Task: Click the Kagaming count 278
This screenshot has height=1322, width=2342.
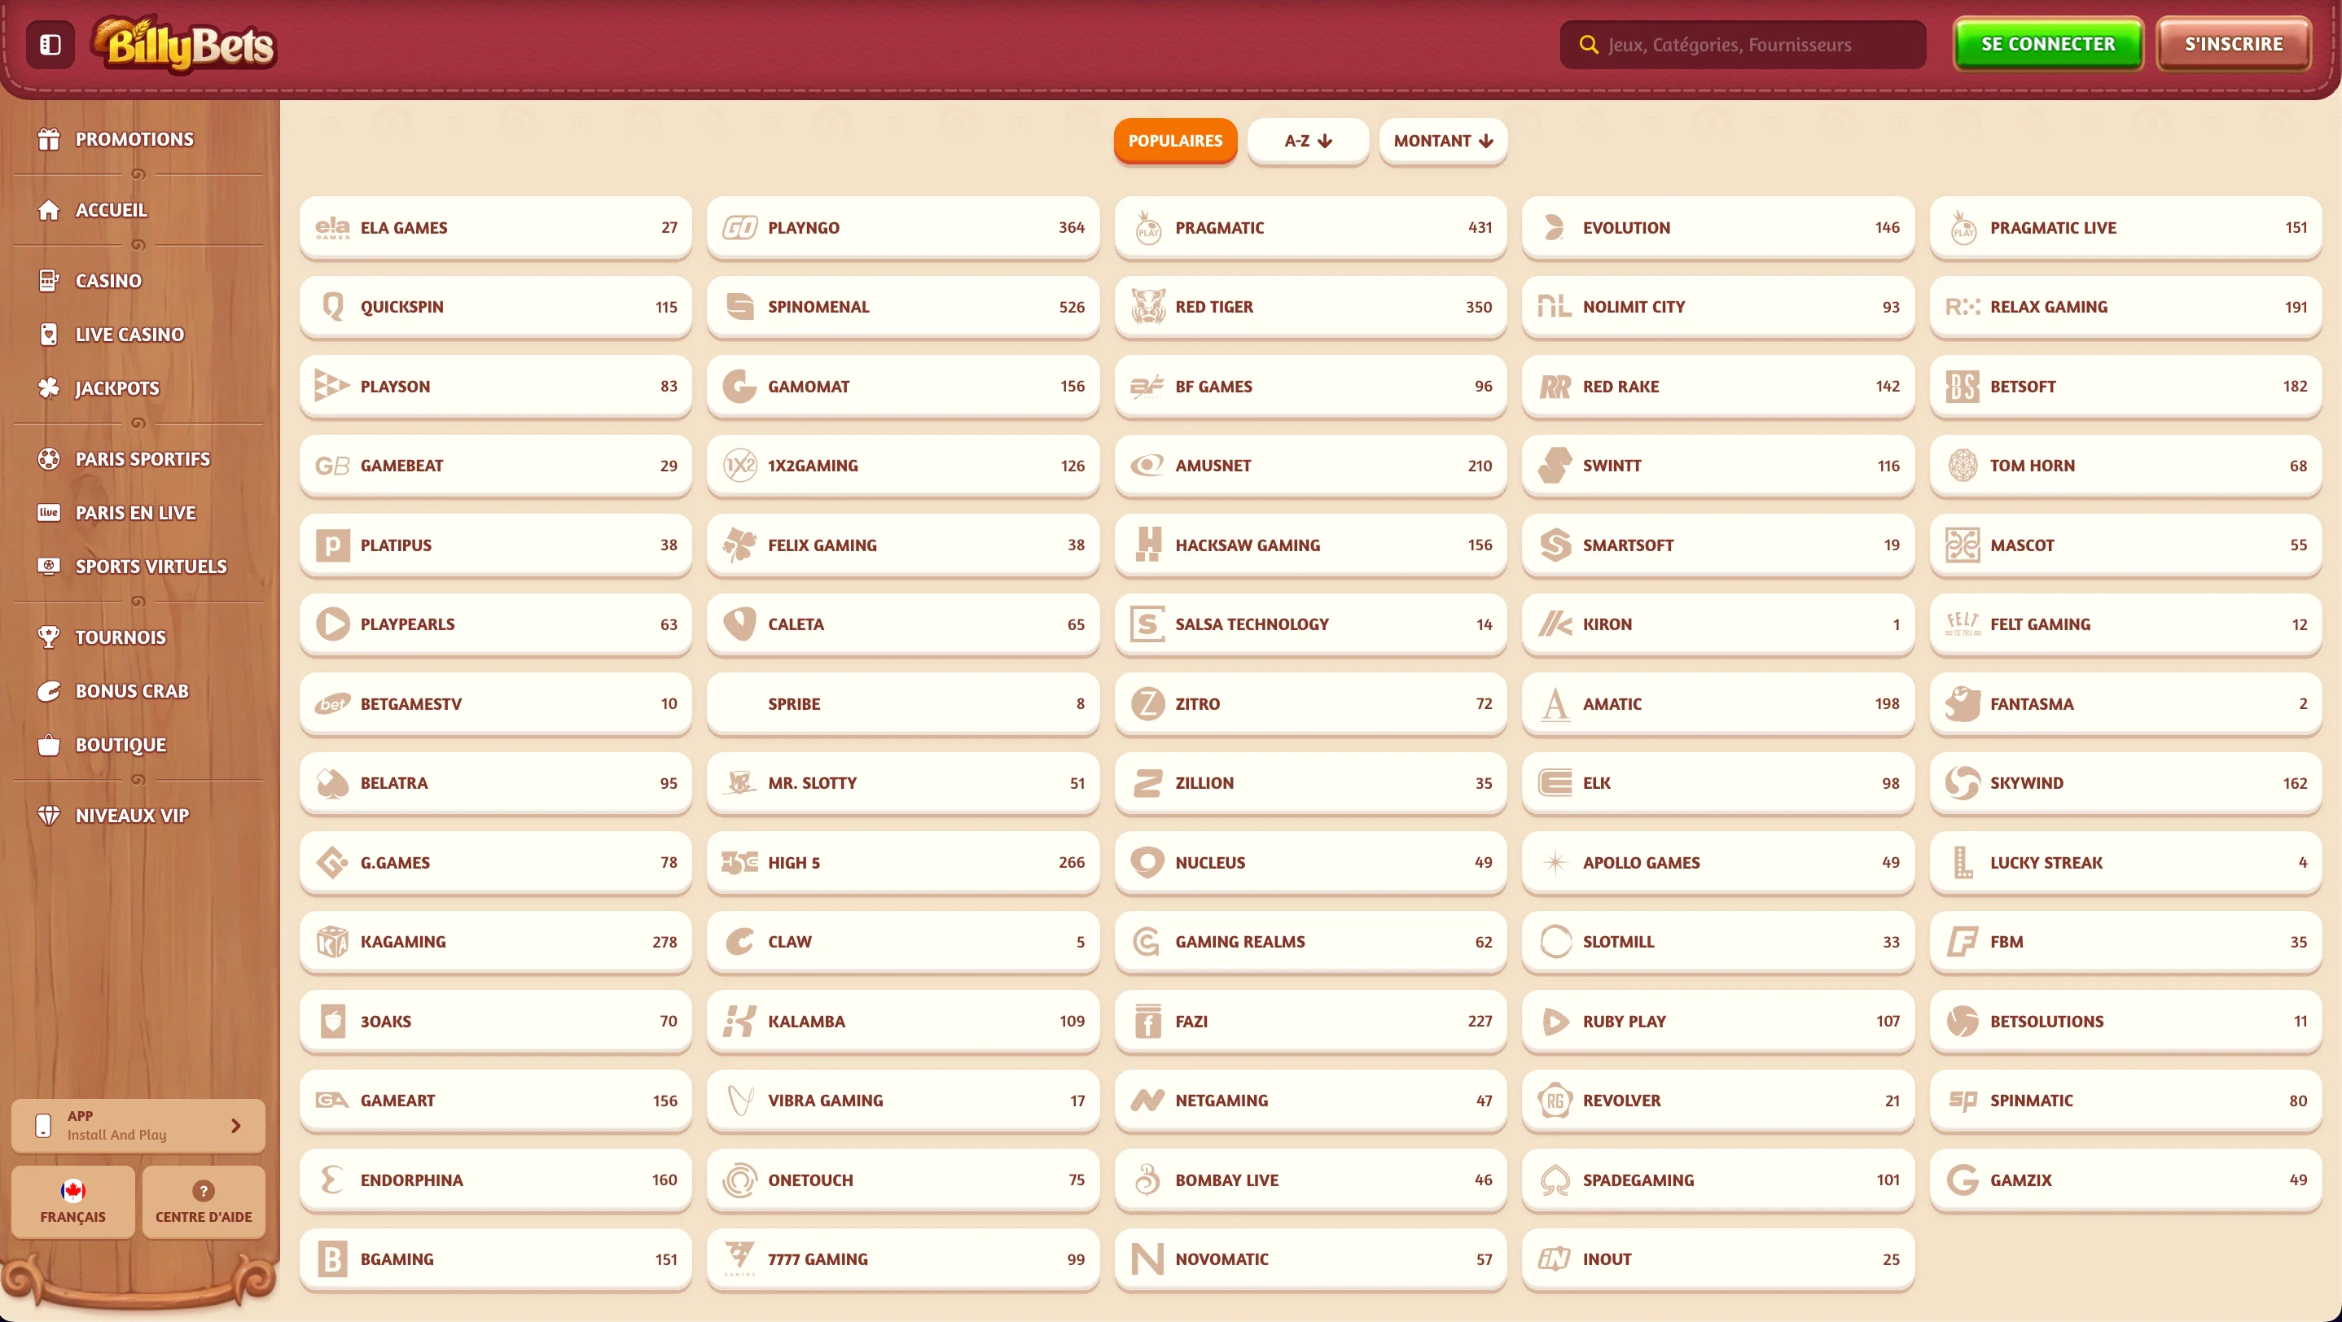Action: tap(664, 941)
